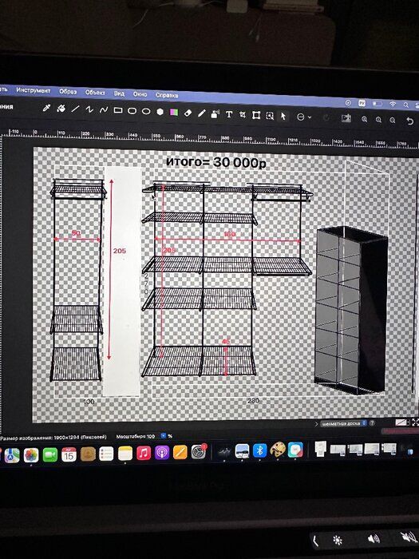Image resolution: width=419 pixels, height=559 pixels.
Task: Select the arrow pointer tool
Action: pos(283,117)
